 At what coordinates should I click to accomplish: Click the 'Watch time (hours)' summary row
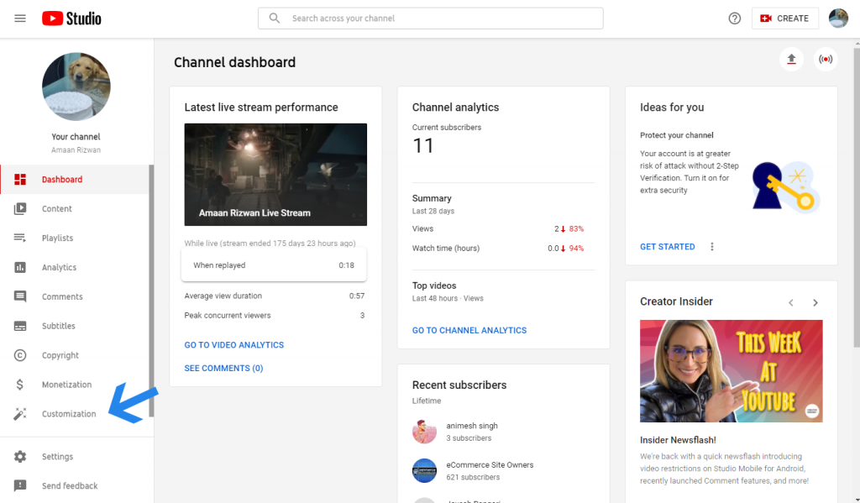498,248
